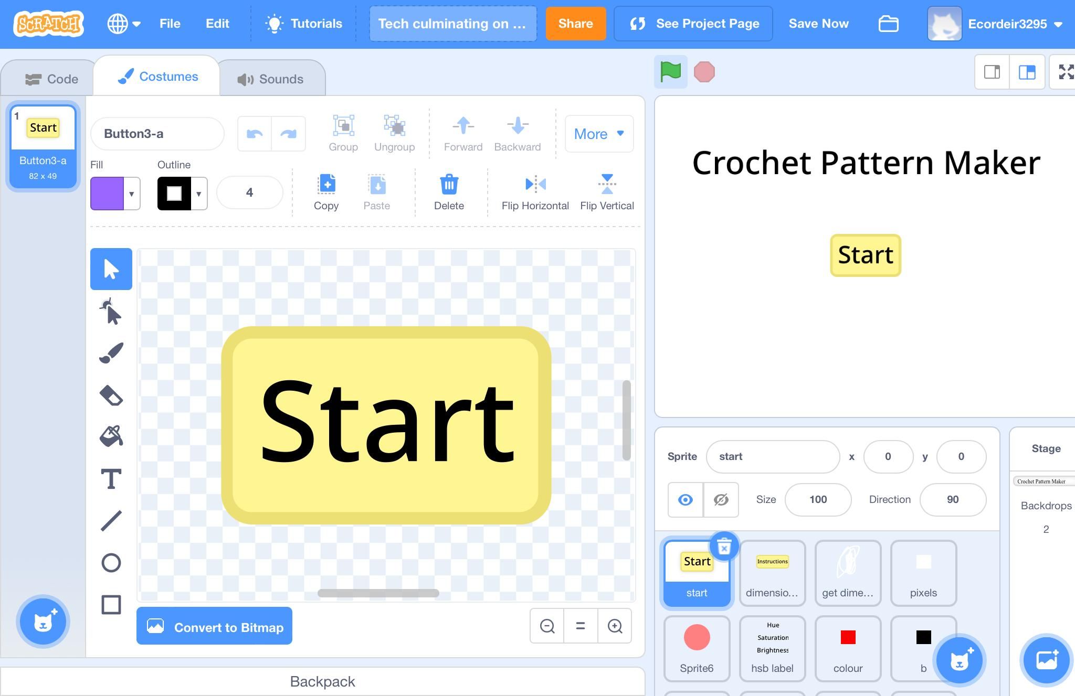
Task: Expand the More options menu
Action: point(598,134)
